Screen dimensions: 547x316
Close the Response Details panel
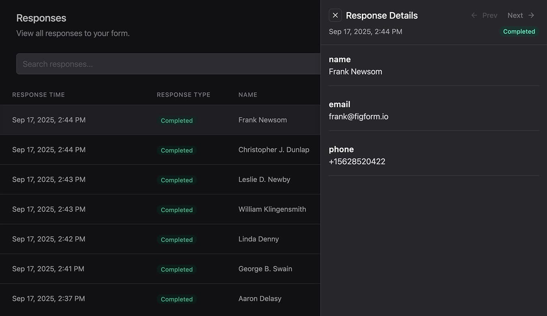click(335, 15)
